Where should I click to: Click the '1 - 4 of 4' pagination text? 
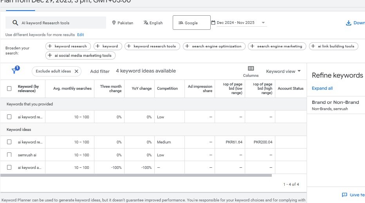point(291,184)
